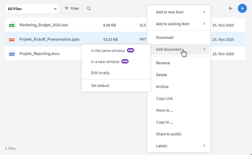
Task: Click the orange PPT file icon
Action: point(12,39)
